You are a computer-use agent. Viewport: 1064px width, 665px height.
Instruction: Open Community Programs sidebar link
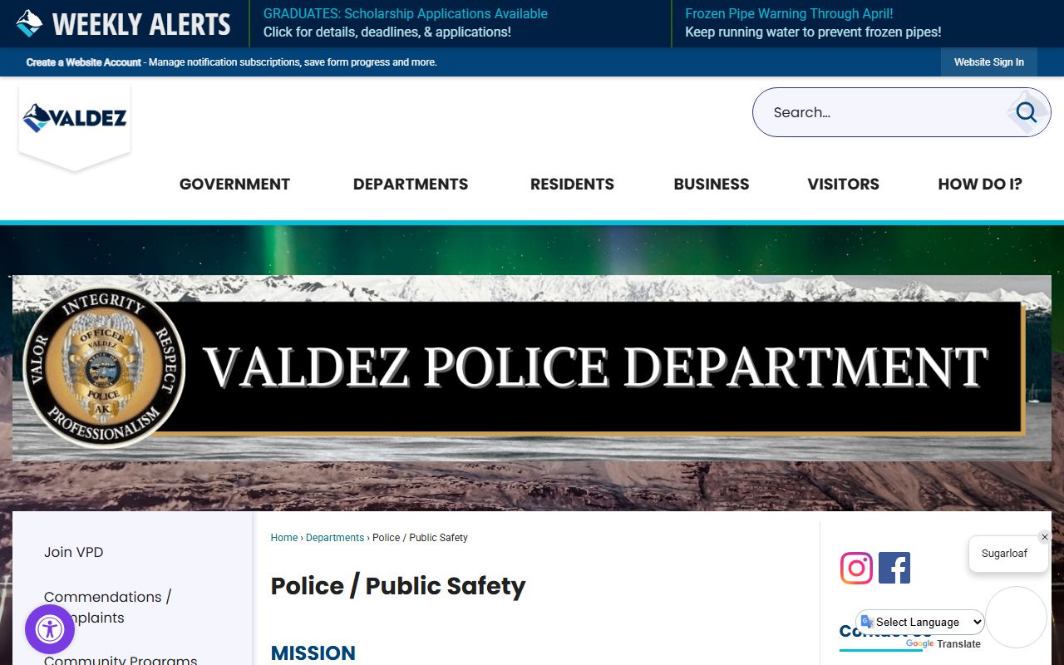tap(121, 661)
